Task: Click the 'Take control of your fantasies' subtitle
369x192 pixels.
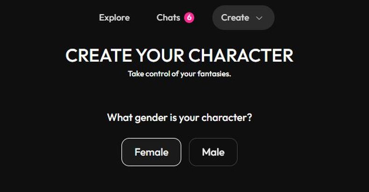Action: tap(179, 74)
